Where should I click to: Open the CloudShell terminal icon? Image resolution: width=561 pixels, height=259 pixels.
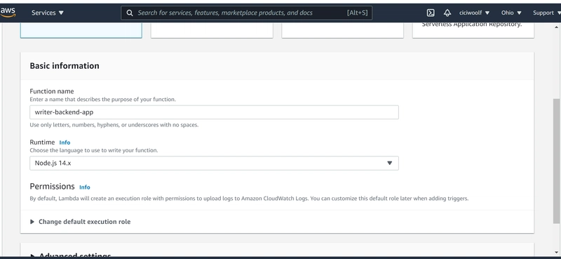(431, 13)
